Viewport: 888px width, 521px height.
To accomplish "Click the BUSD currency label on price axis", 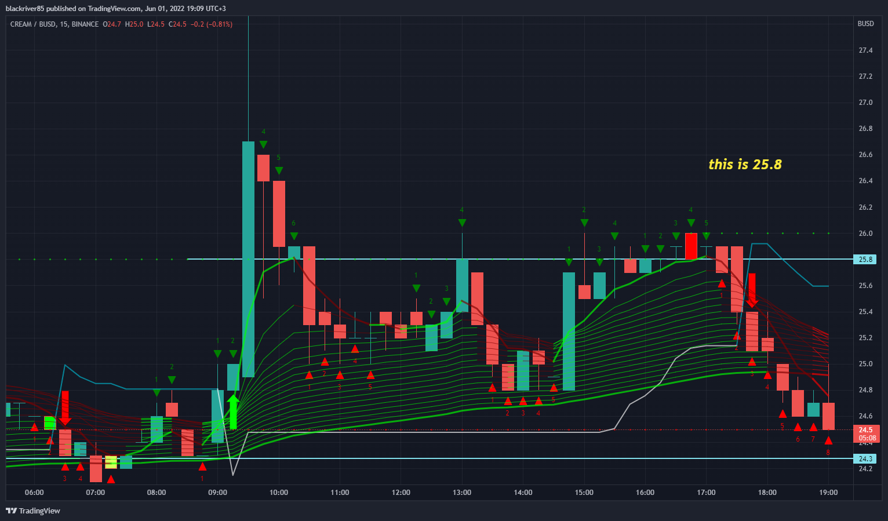I will click(x=865, y=24).
